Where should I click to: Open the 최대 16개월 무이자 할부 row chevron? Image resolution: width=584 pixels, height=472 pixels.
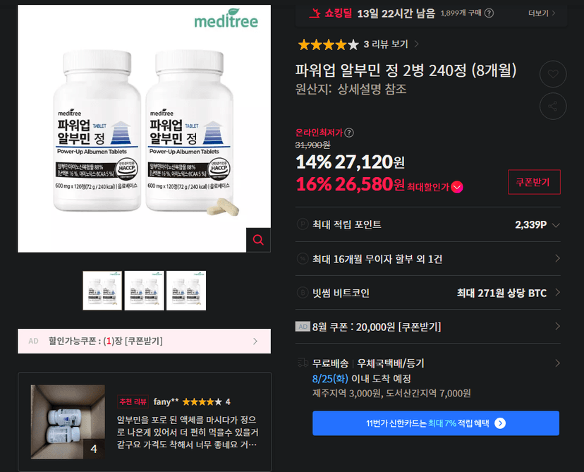557,258
